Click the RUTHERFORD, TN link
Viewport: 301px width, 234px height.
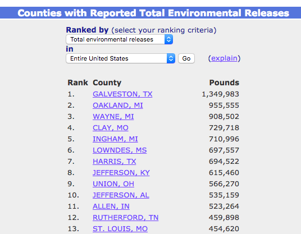pyautogui.click(x=126, y=218)
